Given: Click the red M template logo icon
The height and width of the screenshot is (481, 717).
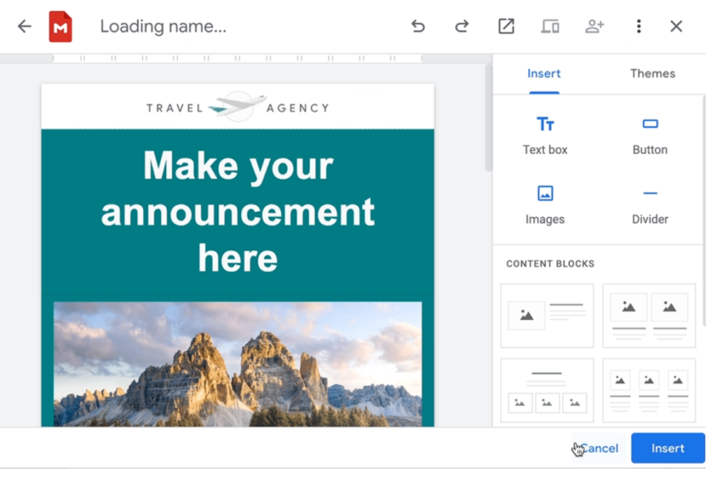Looking at the screenshot, I should coord(60,27).
